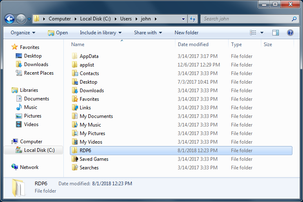Click the Search john input field
The image size is (303, 202).
(245, 19)
